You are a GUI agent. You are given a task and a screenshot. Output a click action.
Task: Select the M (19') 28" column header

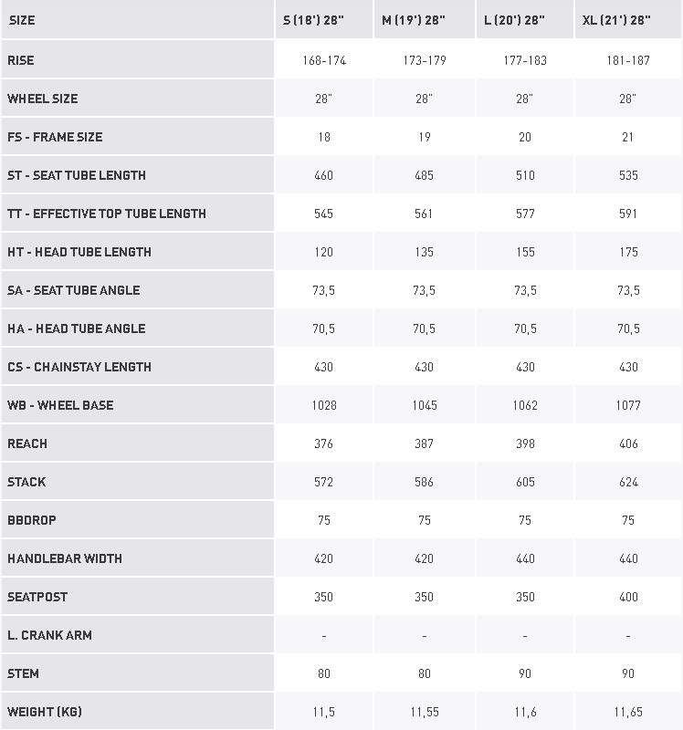[414, 20]
